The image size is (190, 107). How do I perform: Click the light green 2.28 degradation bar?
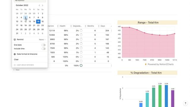point(160,96)
